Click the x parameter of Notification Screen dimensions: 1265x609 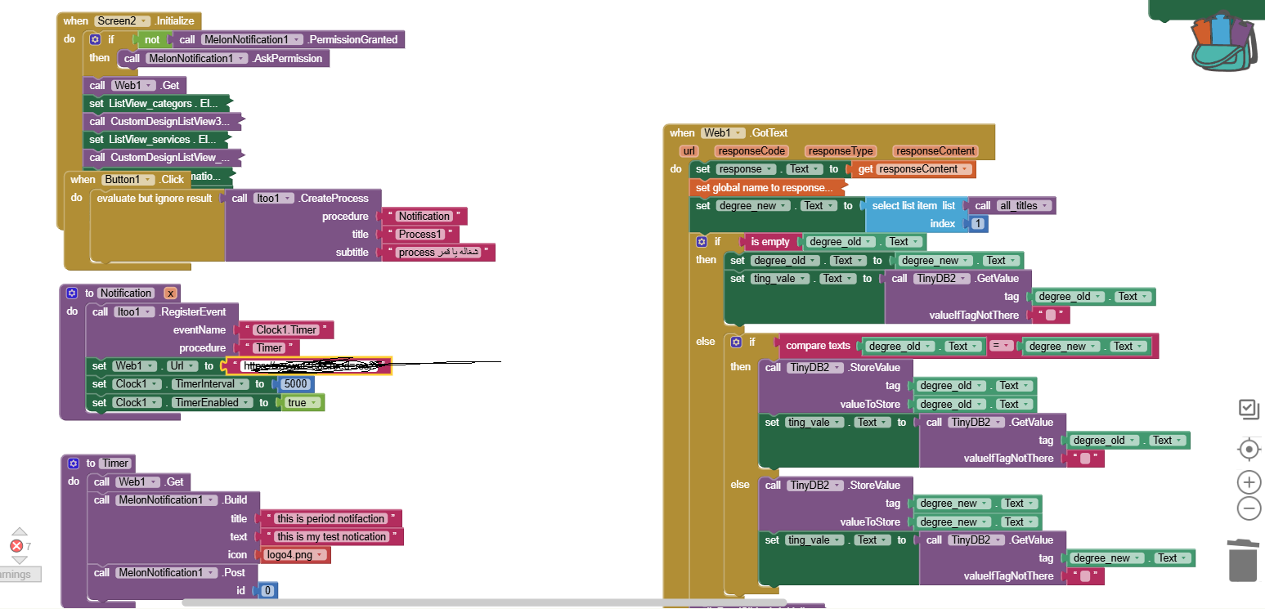170,293
